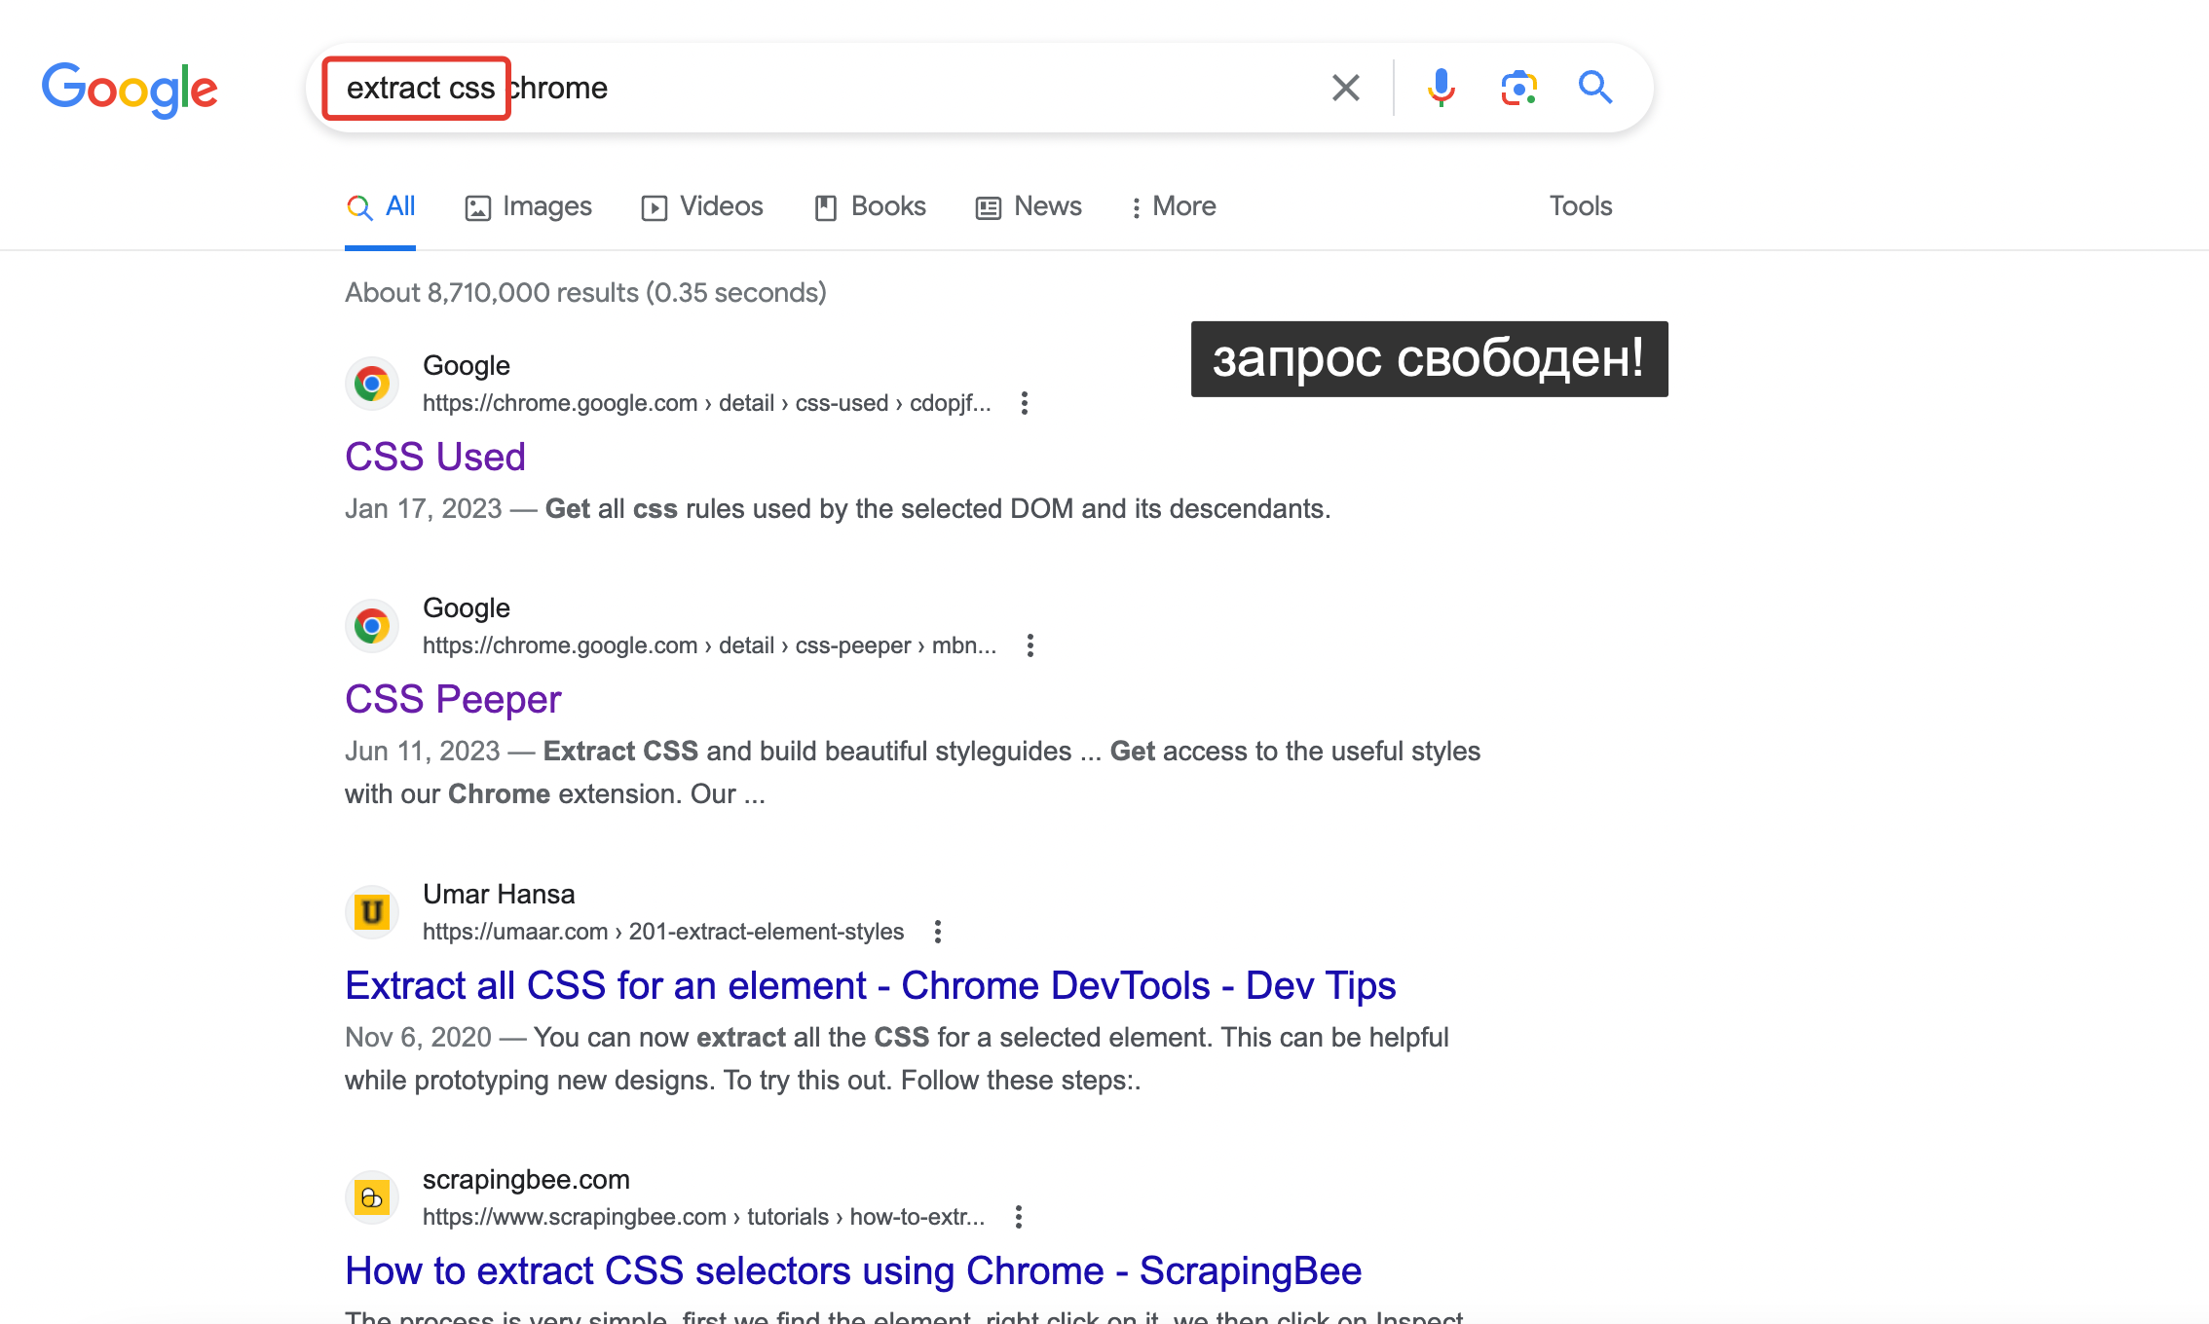Open the CSS Used result link
The width and height of the screenshot is (2209, 1324).
pos(434,457)
